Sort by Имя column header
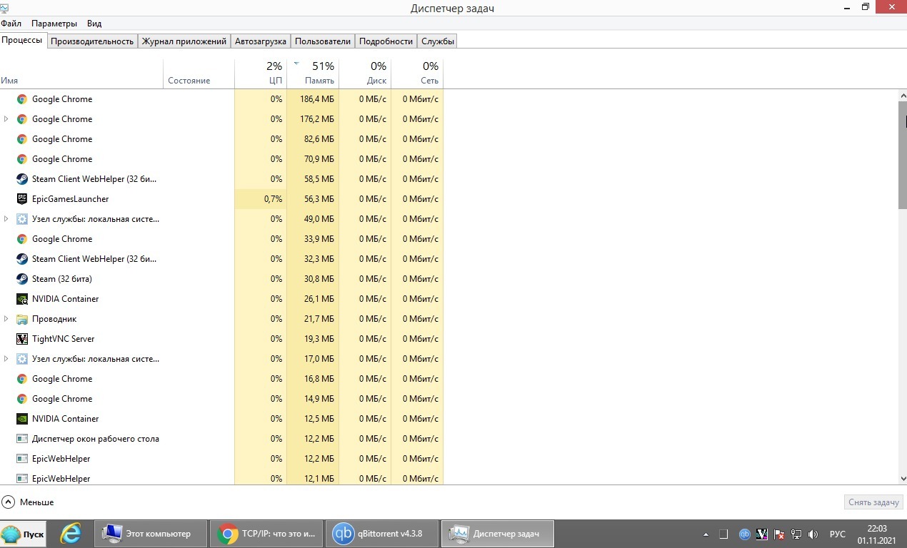Viewport: 907px width, 548px height. tap(81, 73)
